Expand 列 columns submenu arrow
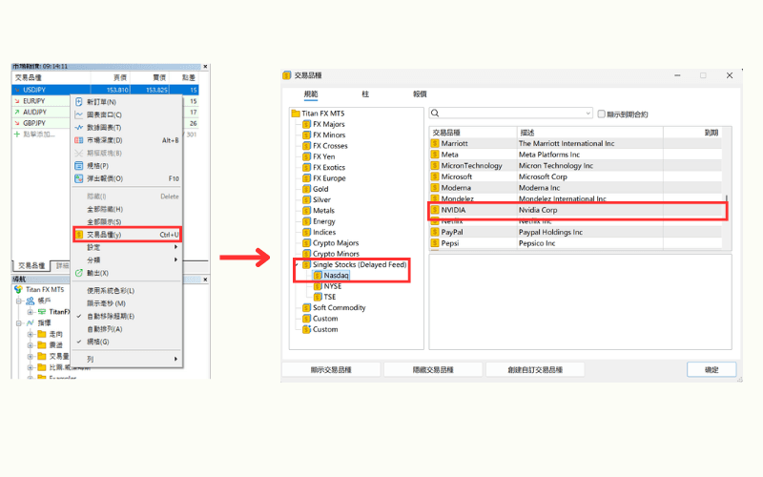Screen dimensions: 763x477 coord(175,360)
